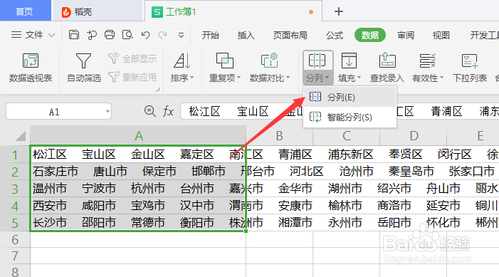Click the 重新应用 reapply filter button
This screenshot has width=499, height=277.
(x=132, y=77)
